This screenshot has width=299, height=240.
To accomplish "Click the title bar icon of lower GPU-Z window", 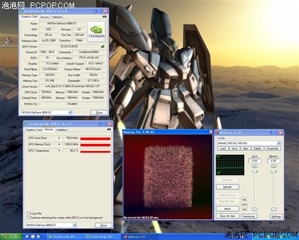I will click(26, 124).
